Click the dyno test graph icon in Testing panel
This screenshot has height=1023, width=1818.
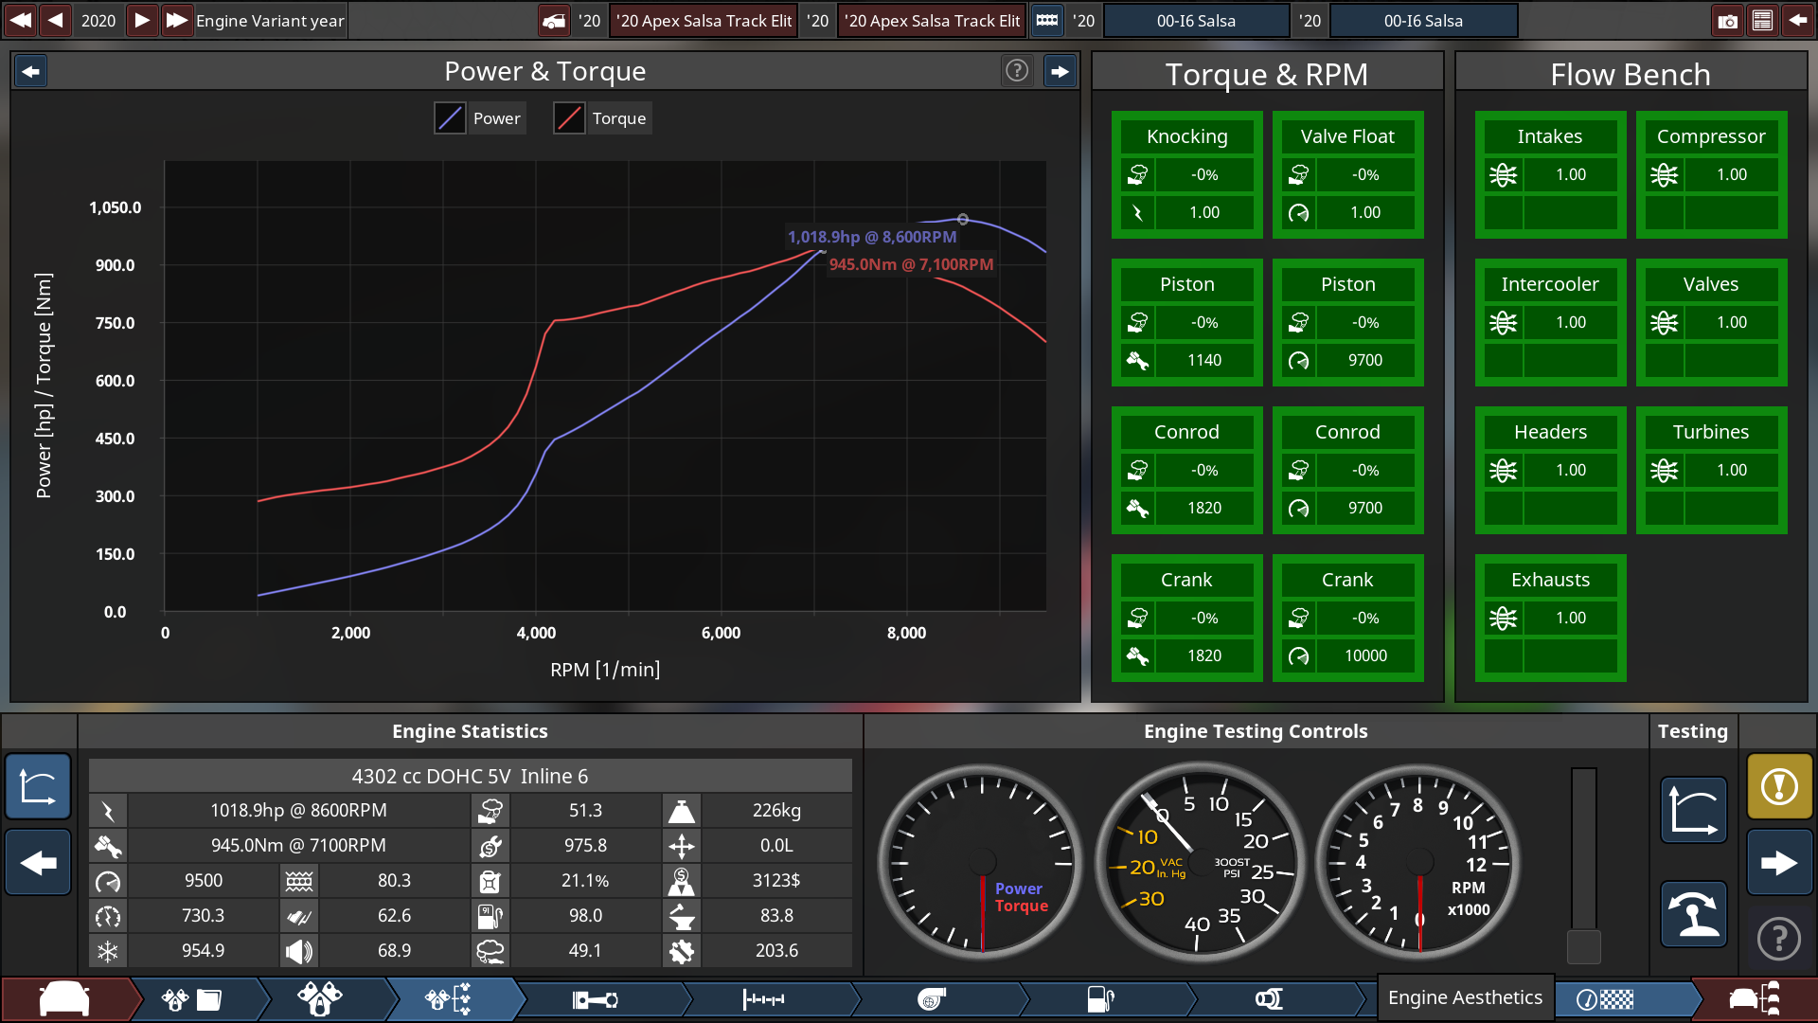pos(1693,811)
